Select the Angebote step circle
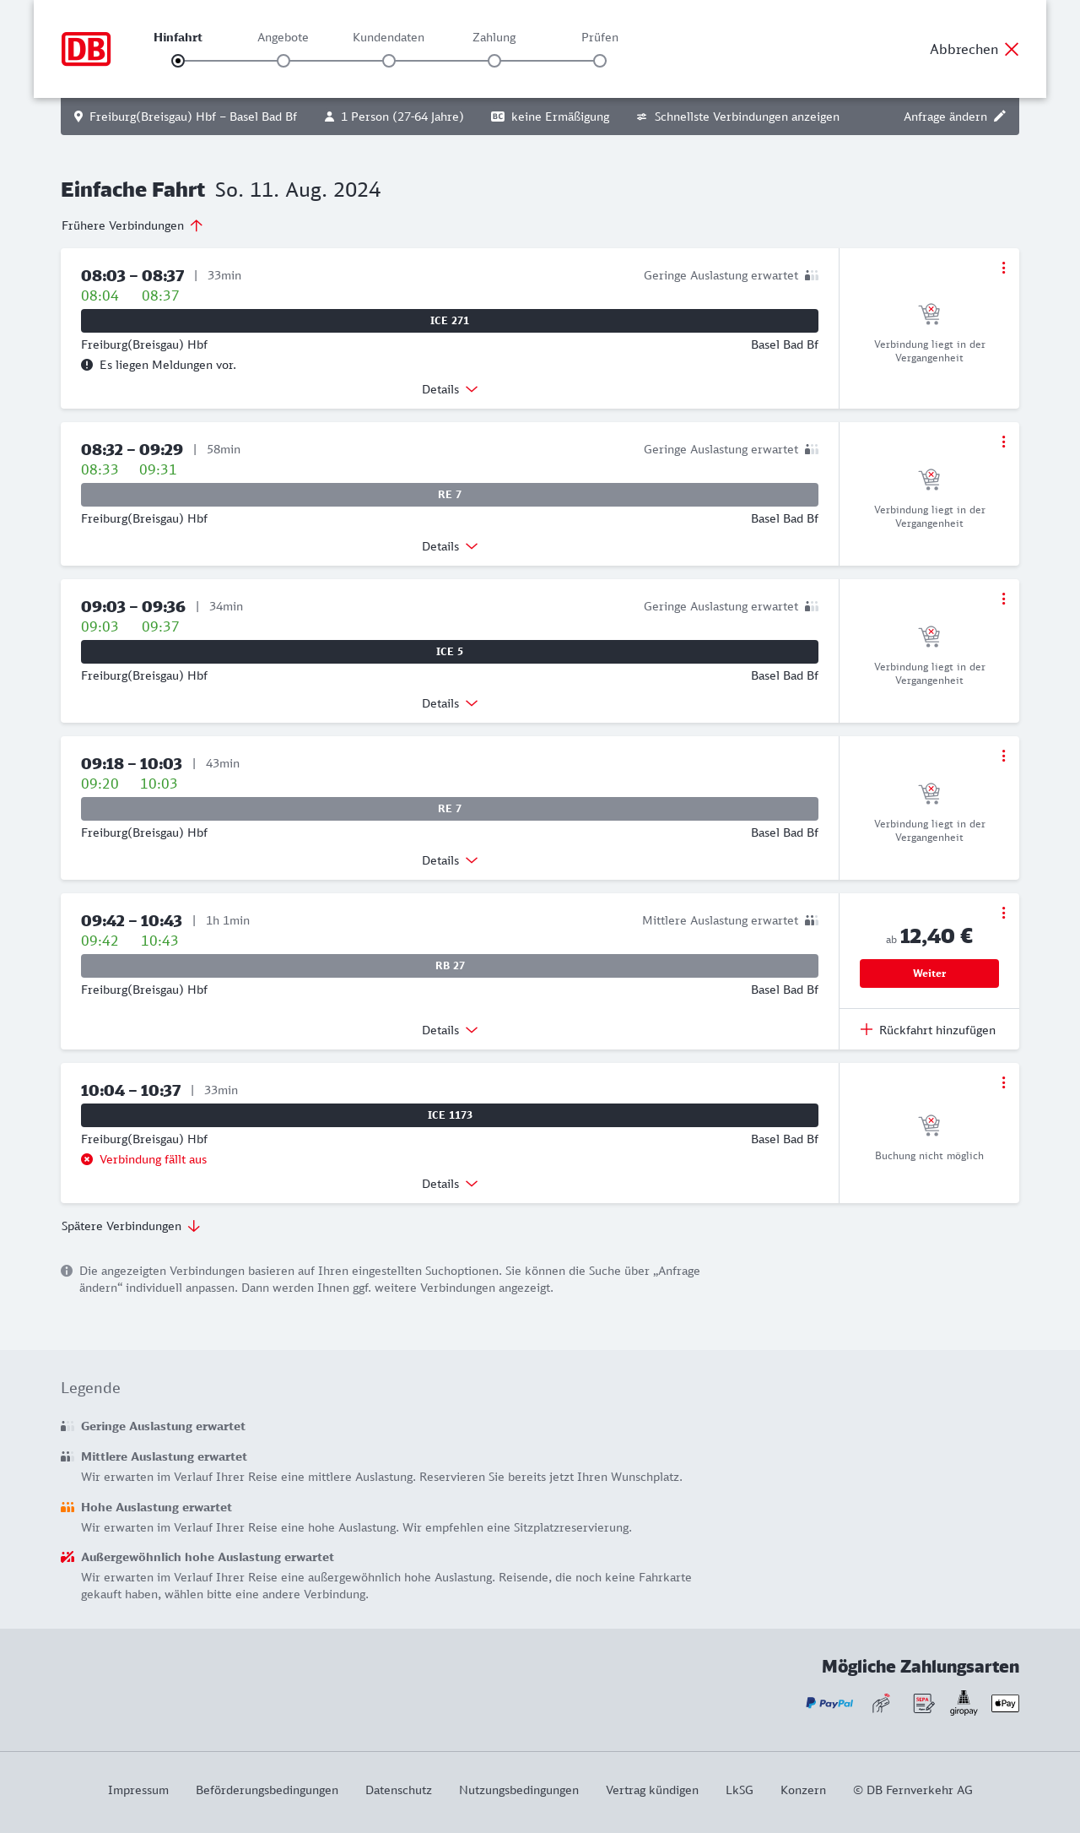The image size is (1080, 1833). tap(283, 61)
